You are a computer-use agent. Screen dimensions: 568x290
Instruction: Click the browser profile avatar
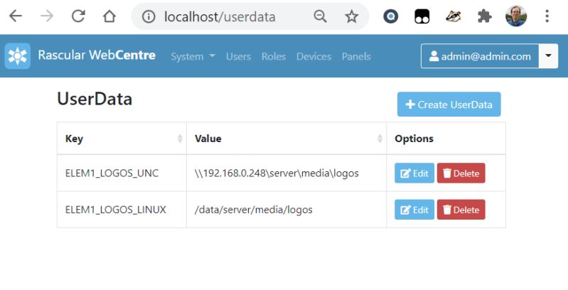[516, 16]
